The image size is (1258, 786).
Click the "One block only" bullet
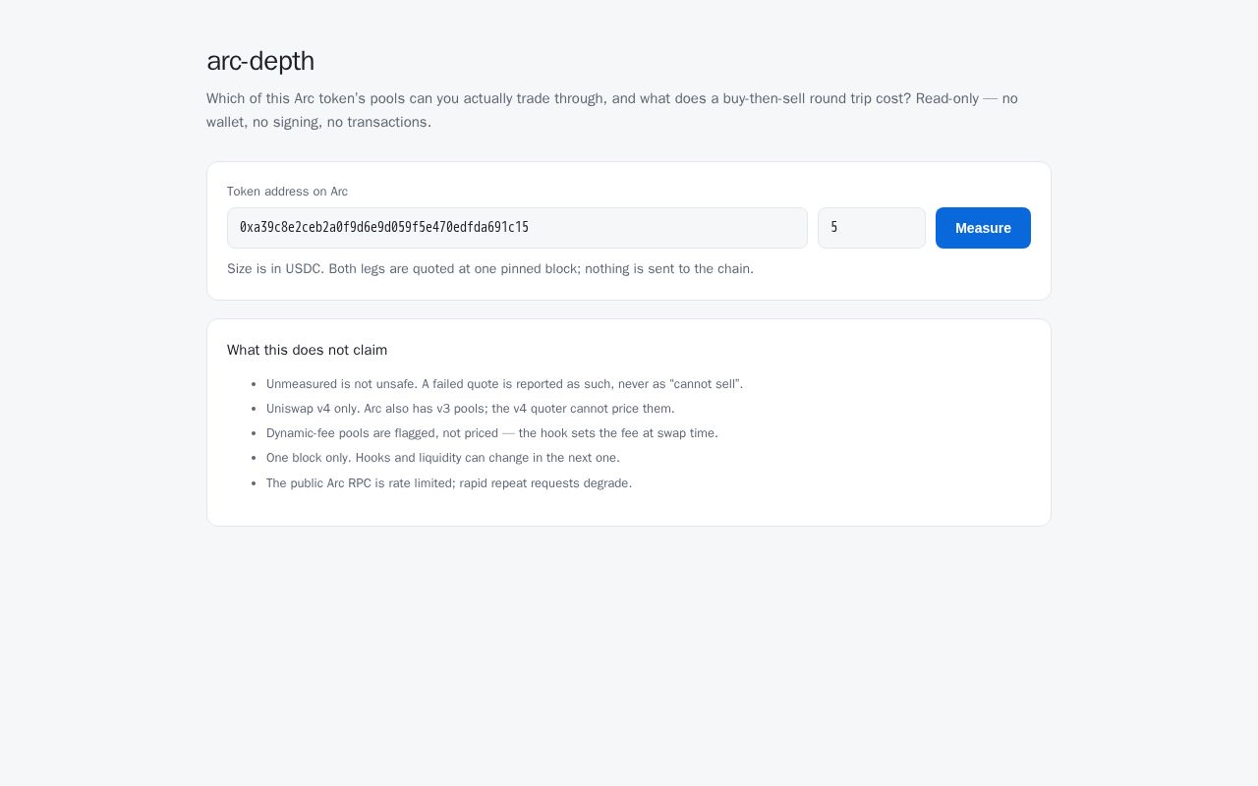(443, 458)
